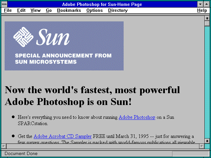
Task: Follow the Adobe Acrobat CD Sampler link
Action: pos(63,136)
